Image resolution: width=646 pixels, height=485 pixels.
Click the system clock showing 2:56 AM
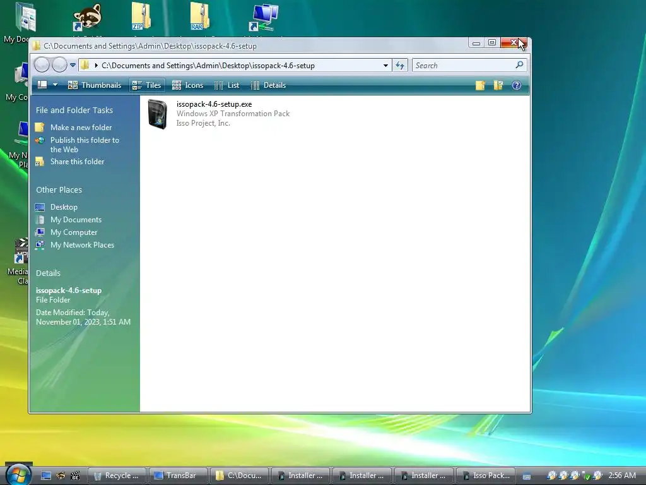click(622, 476)
